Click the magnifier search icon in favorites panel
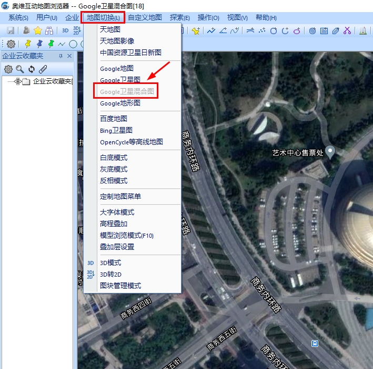 point(20,69)
